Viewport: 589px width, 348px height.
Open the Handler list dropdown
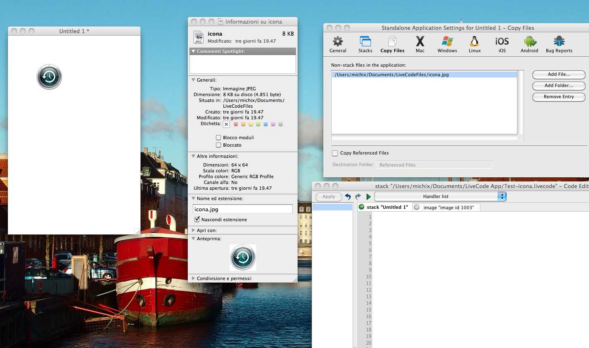[x=440, y=196]
